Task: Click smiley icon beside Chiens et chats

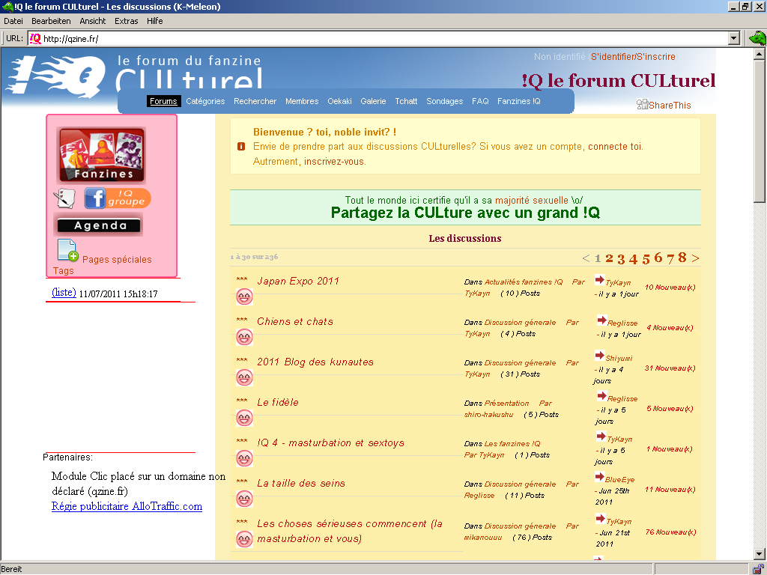Action: (x=244, y=337)
